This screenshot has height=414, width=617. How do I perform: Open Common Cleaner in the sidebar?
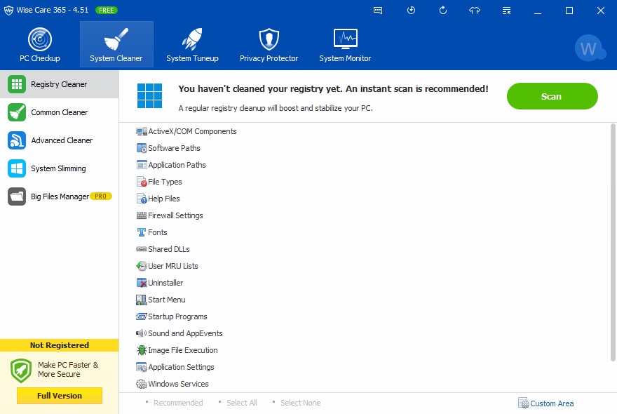pos(59,112)
